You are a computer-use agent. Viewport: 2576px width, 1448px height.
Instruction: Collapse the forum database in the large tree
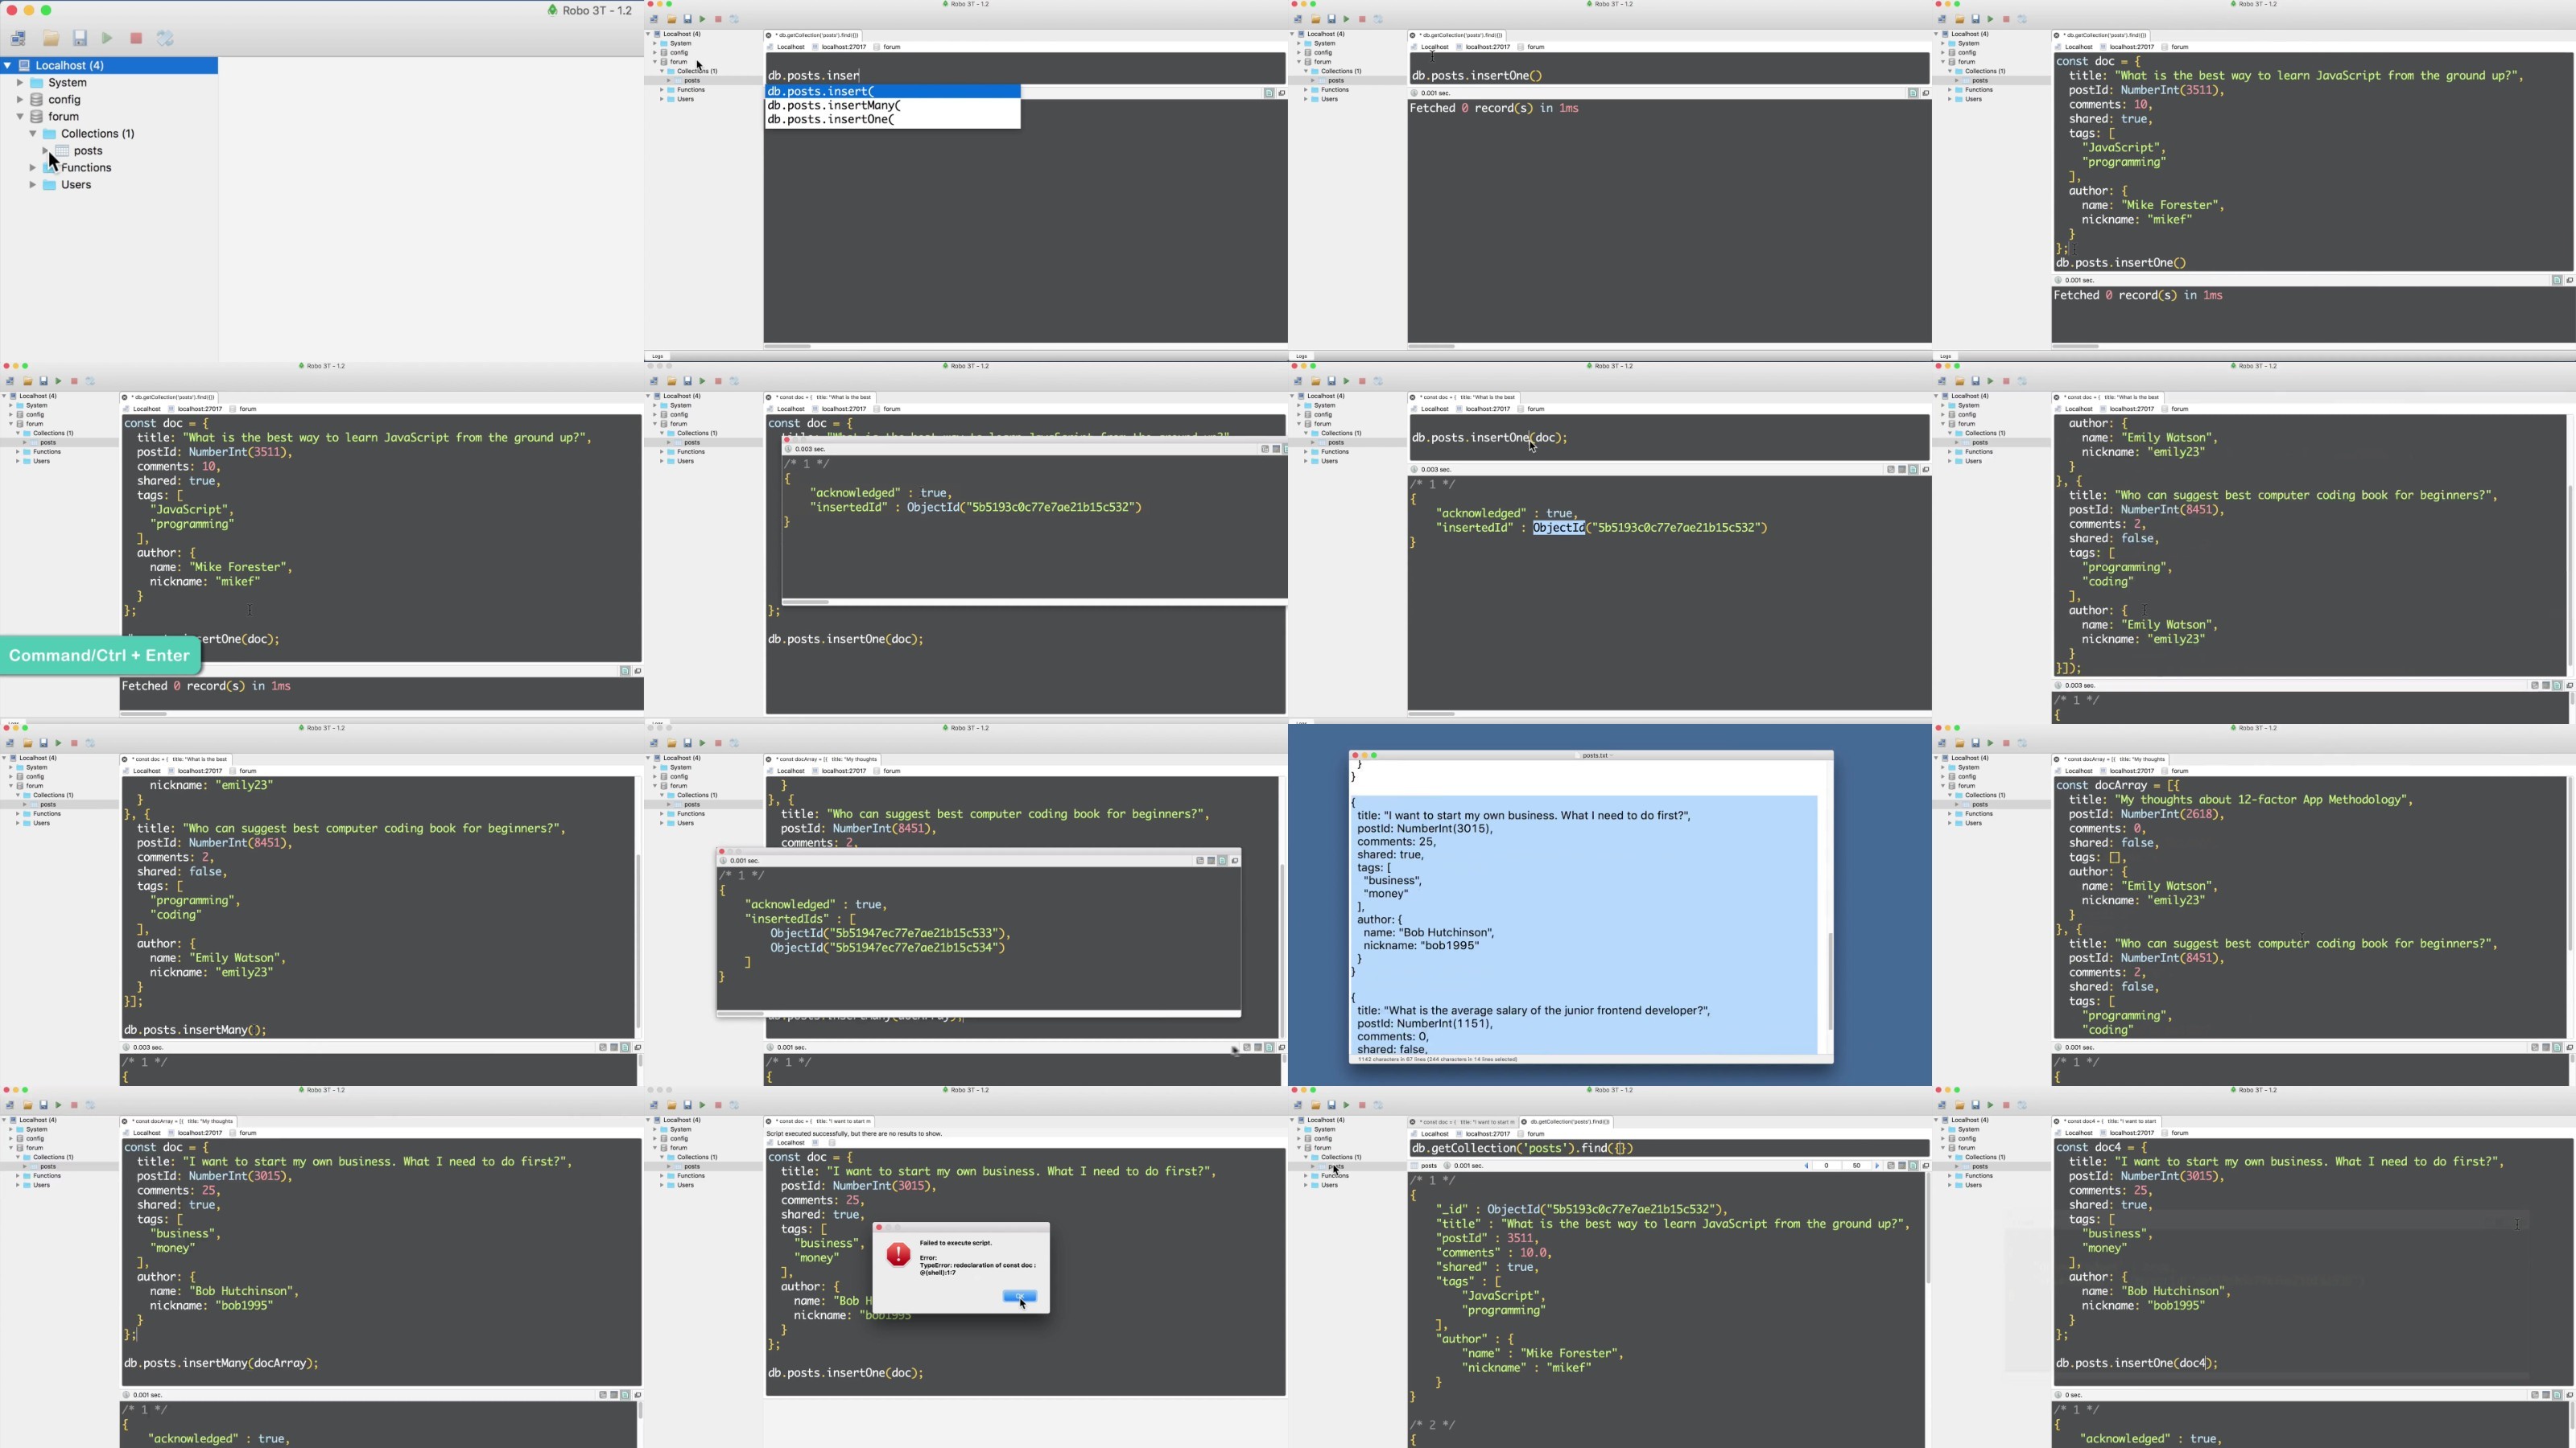point(20,117)
